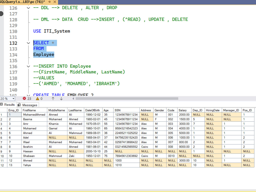Select the Code cell '0010'
This screenshot has width=256, height=192.
172,156
